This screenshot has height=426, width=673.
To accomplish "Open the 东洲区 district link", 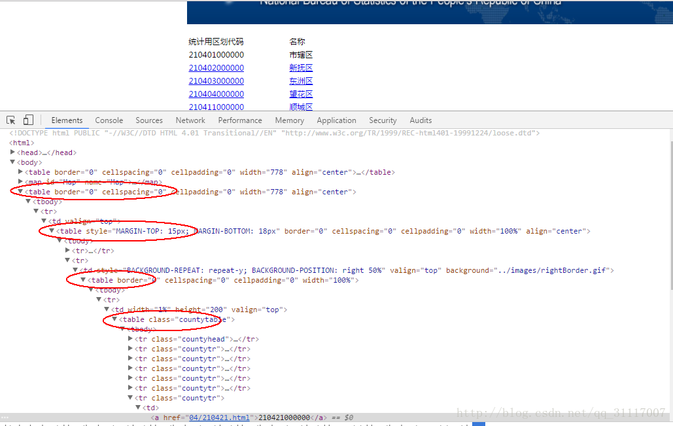I will pyautogui.click(x=301, y=80).
